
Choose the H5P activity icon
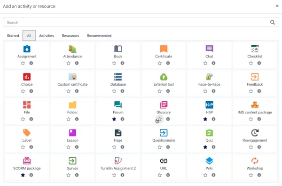pos(209,105)
